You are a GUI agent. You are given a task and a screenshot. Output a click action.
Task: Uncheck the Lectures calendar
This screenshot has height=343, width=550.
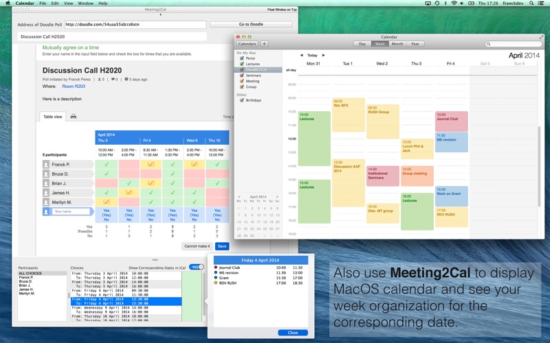click(x=242, y=64)
